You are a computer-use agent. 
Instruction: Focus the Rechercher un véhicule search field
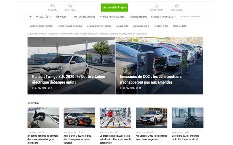tap(191, 17)
